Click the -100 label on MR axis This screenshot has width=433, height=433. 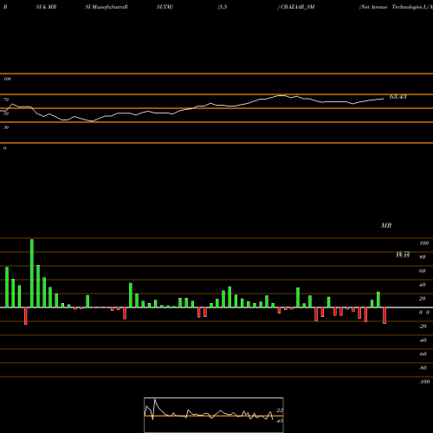424,382
